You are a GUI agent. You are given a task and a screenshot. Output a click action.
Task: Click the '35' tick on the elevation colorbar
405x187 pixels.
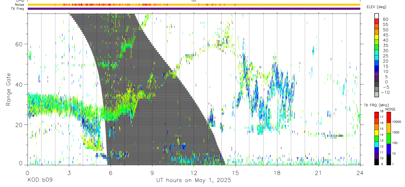(385, 46)
